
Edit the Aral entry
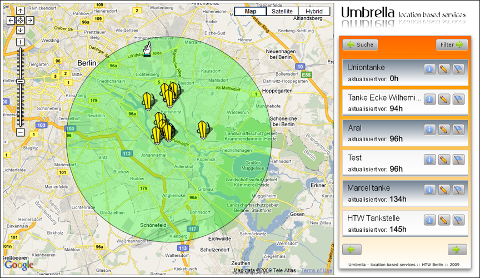(x=444, y=130)
